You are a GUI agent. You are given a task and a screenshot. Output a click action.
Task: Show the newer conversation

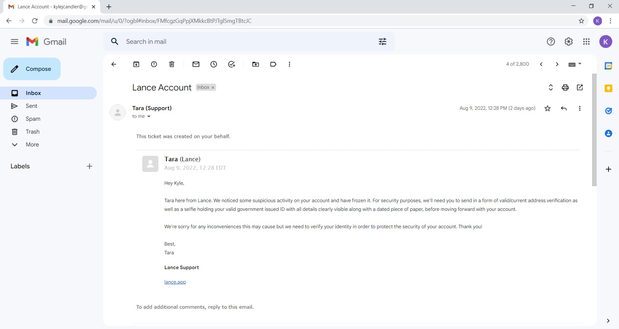point(541,64)
